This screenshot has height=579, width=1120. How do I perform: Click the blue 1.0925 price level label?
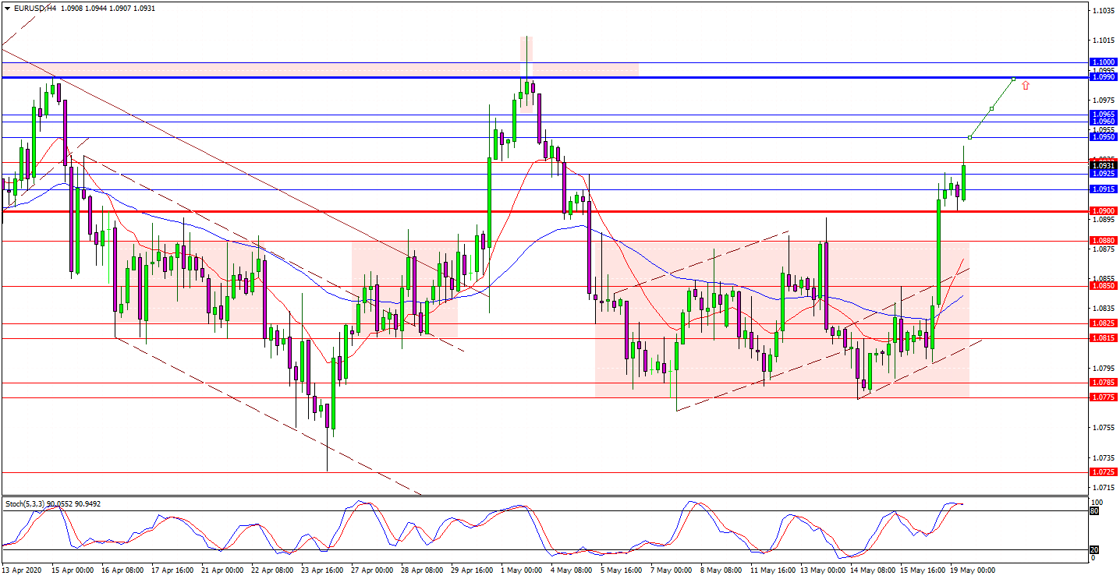coord(1103,174)
